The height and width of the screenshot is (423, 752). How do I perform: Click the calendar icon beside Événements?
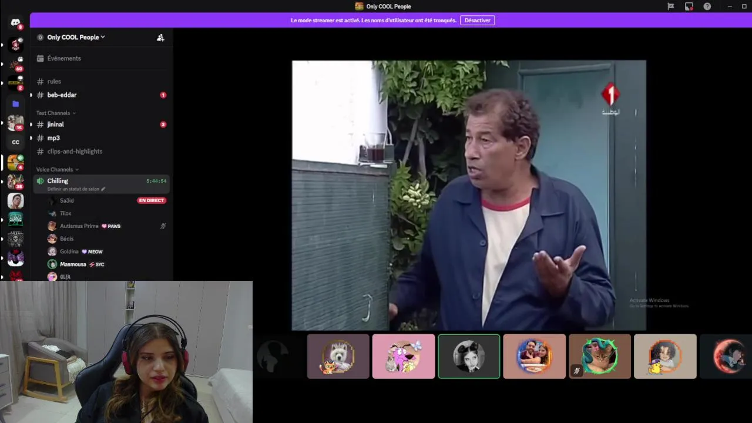(40, 58)
